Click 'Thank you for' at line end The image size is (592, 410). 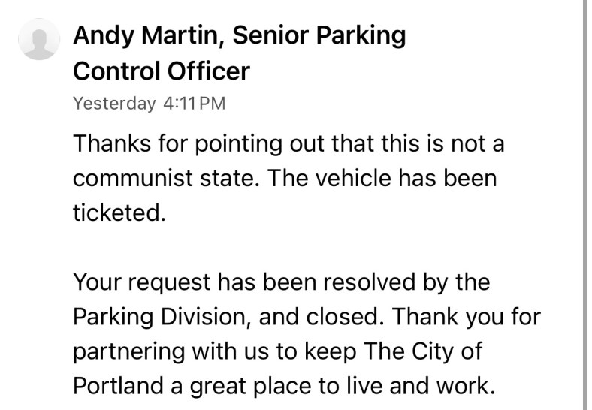click(x=467, y=317)
